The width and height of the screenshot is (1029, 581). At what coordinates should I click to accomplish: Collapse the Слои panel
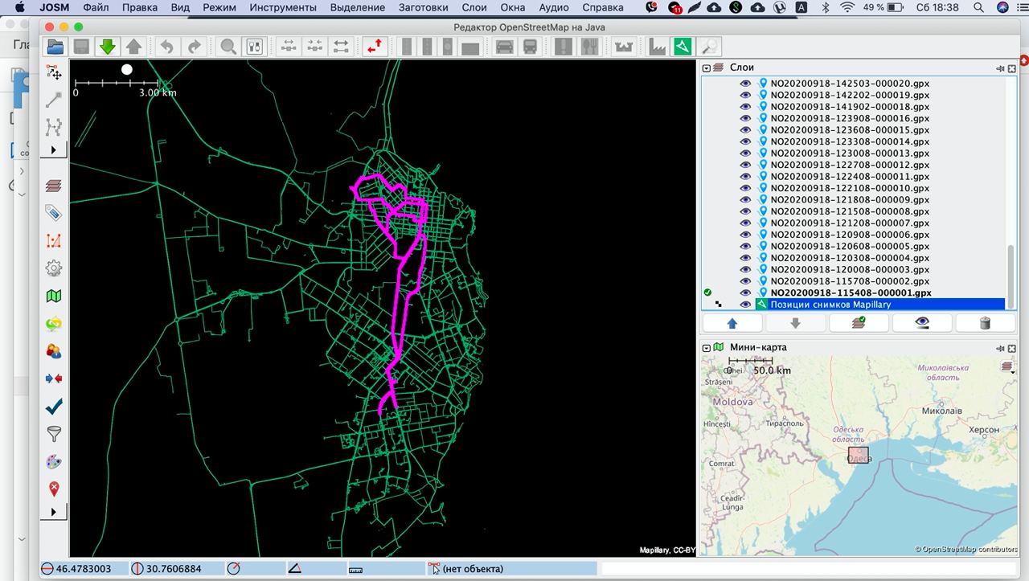707,68
